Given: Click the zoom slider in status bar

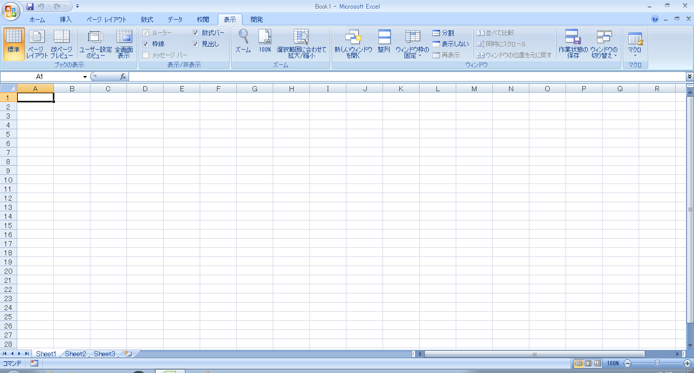Looking at the screenshot, I should pos(657,363).
